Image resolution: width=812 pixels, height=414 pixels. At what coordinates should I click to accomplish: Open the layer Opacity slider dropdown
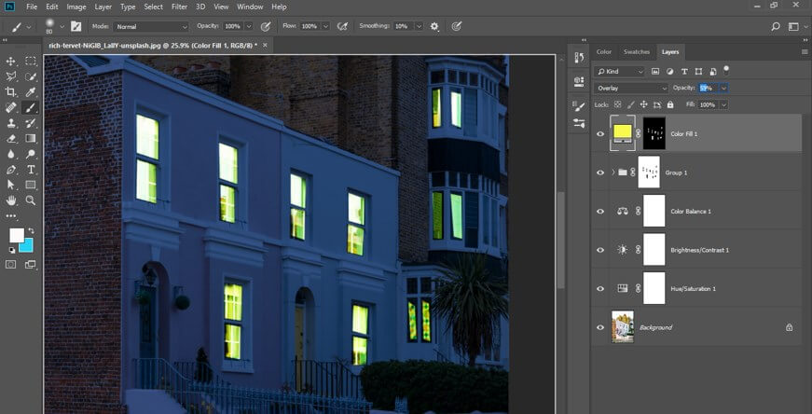pyautogui.click(x=723, y=88)
